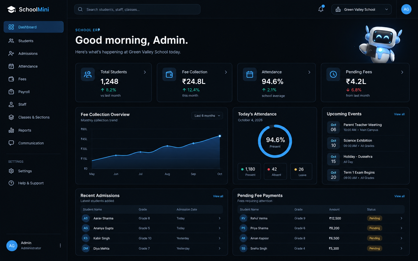Click Sneha Singh's SS avatar
418x261 pixels.
coord(243,248)
